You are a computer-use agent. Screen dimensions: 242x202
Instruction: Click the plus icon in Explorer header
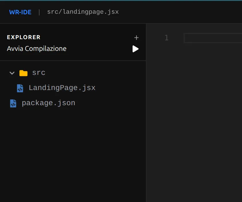tap(136, 37)
